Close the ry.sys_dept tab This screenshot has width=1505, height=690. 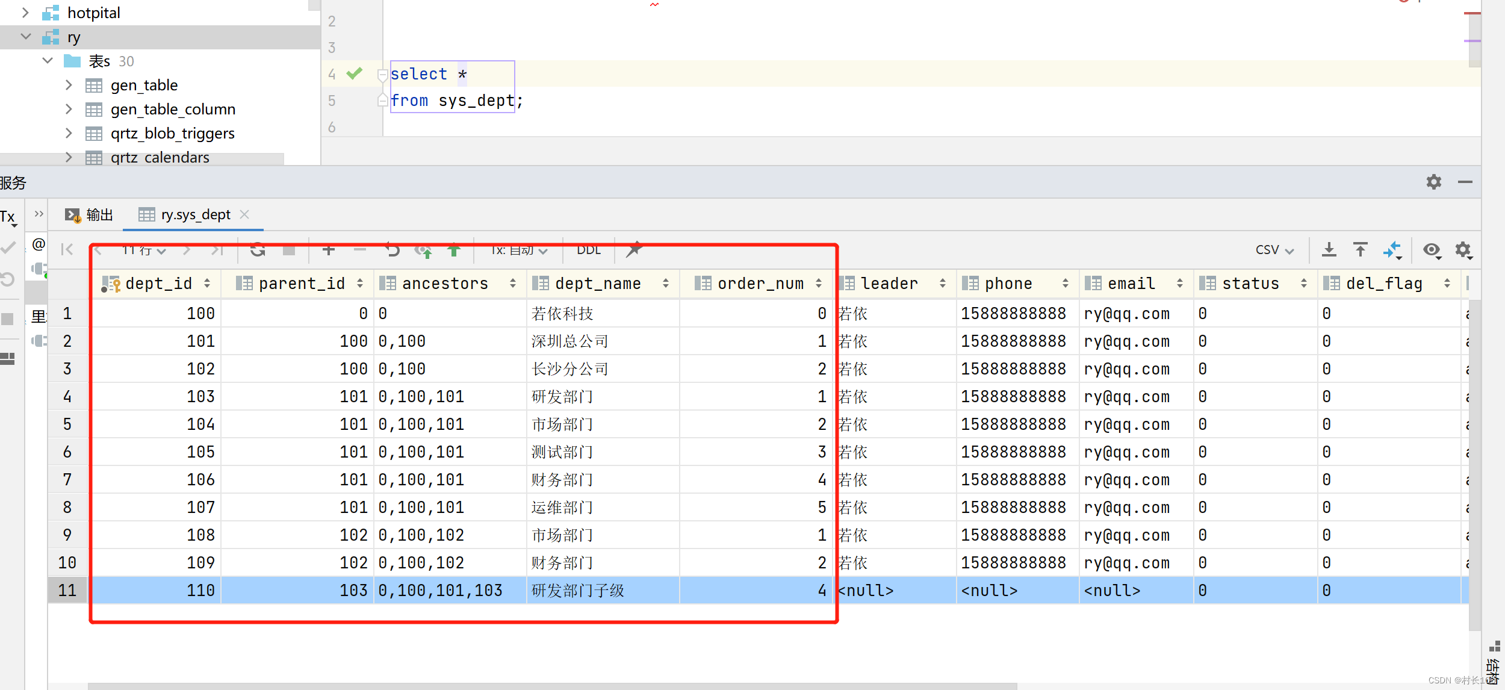pyautogui.click(x=244, y=214)
